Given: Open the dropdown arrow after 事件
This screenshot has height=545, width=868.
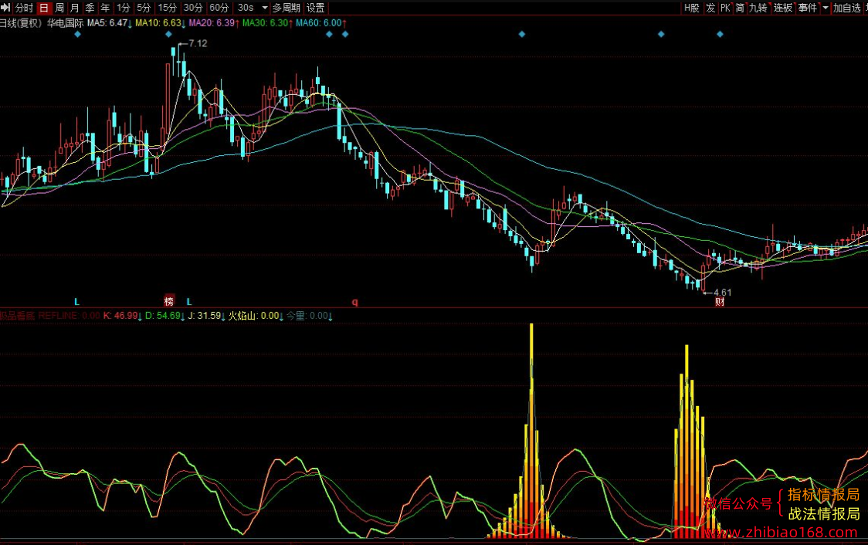Looking at the screenshot, I should (x=826, y=8).
